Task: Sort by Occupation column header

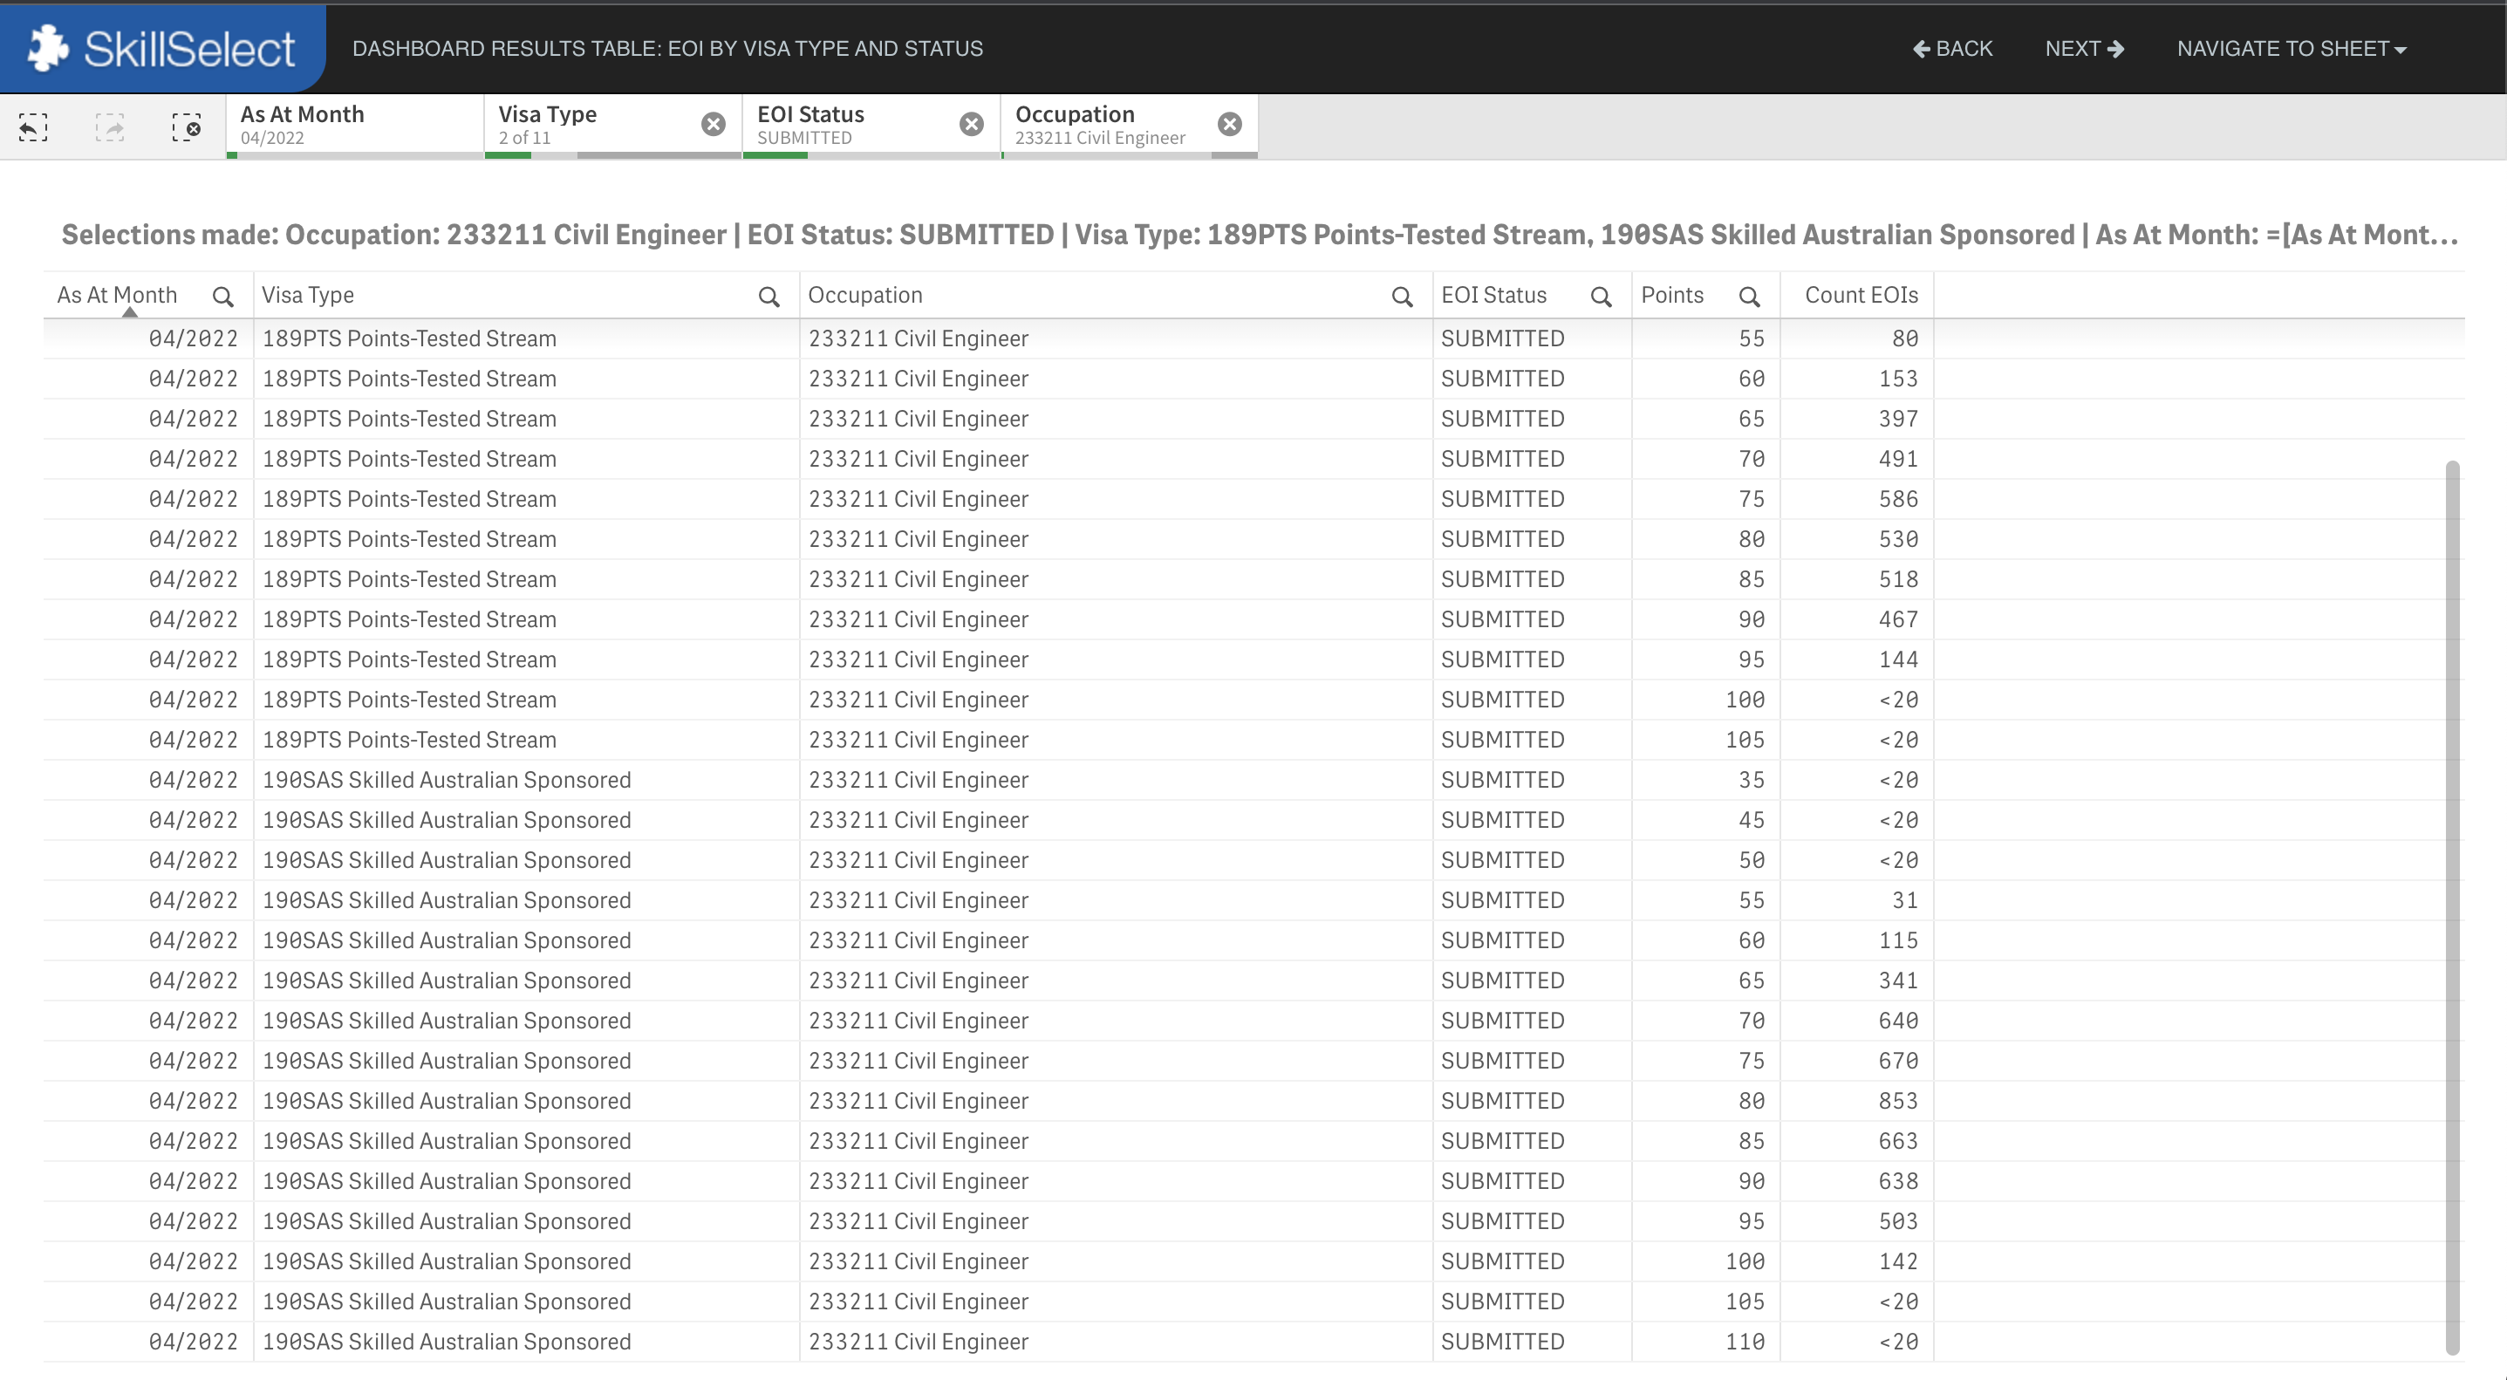Action: click(x=865, y=296)
